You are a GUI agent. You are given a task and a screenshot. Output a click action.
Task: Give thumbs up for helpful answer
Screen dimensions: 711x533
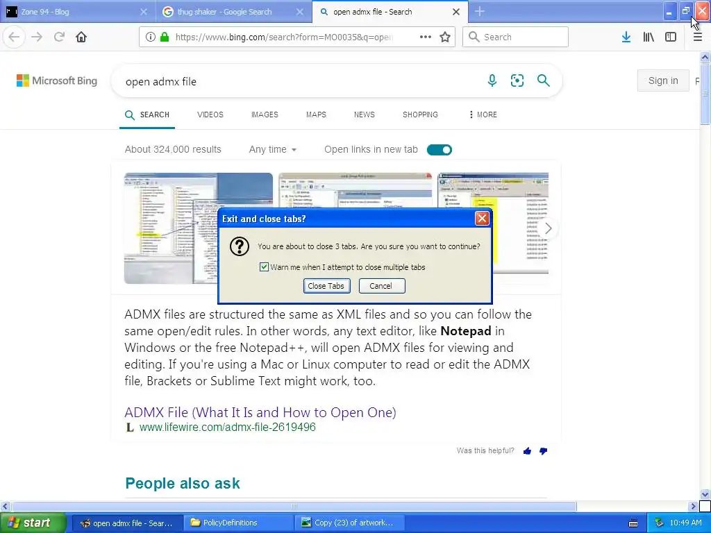527,451
